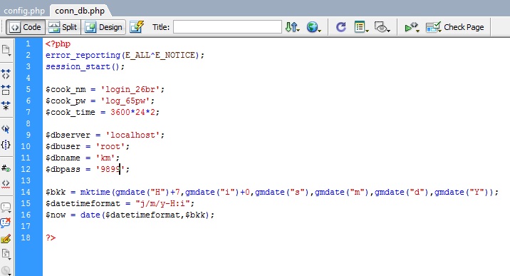
Task: Click the '$cook_time' variable
Action: [71, 112]
